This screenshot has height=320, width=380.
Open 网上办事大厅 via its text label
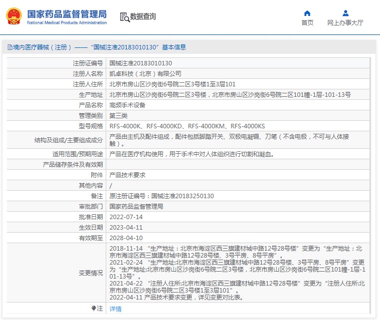point(345,23)
